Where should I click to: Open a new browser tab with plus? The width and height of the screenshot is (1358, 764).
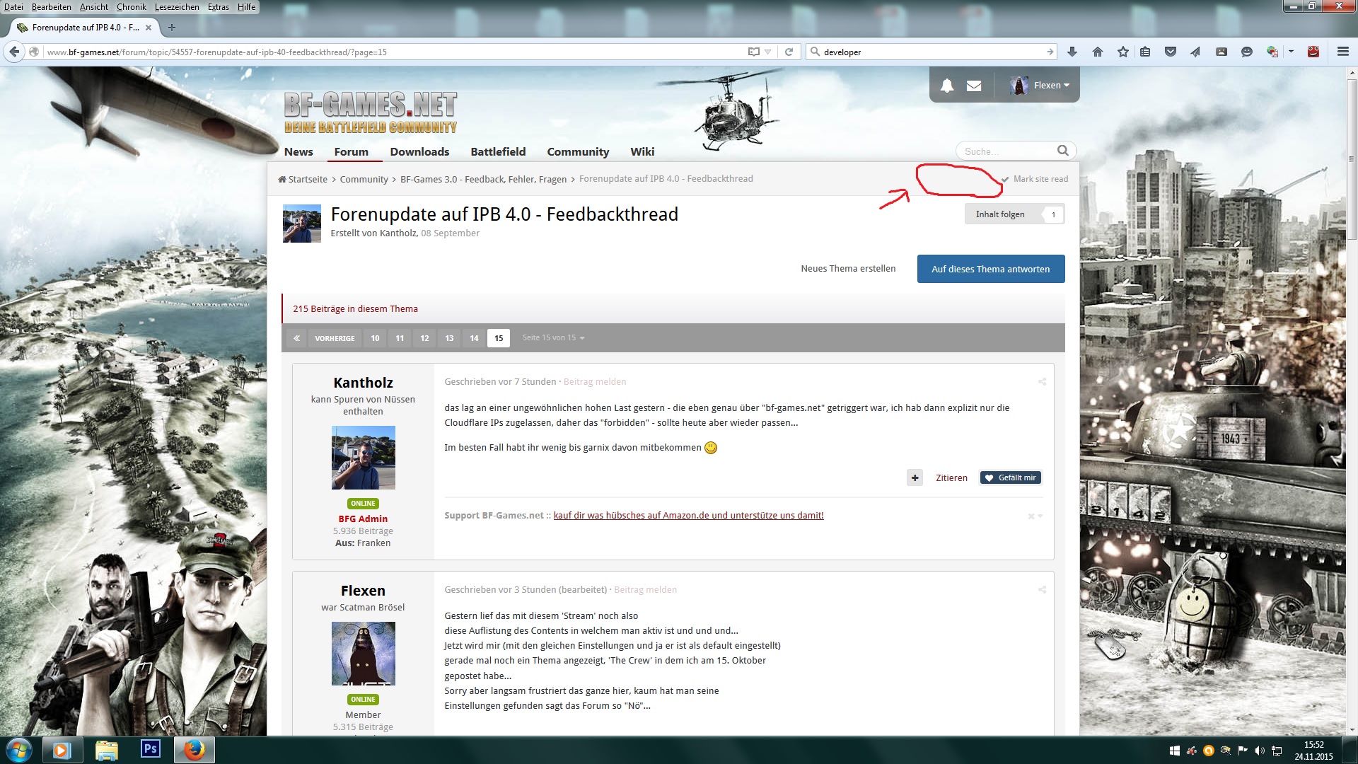point(171,28)
